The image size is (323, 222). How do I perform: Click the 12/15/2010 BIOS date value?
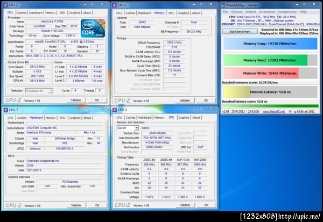tap(64, 170)
